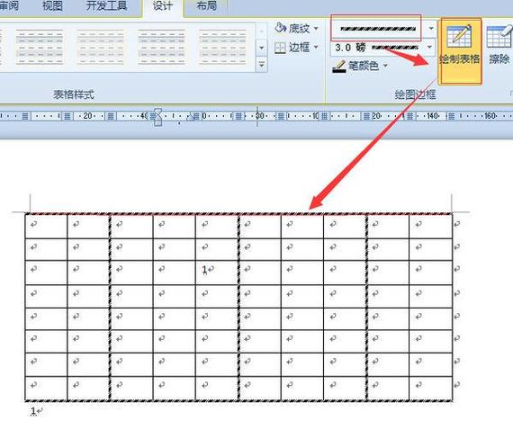
Task: Click the top-left cell of the table
Action: tap(46, 227)
